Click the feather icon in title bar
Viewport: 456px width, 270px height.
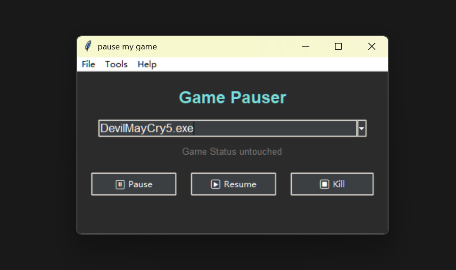tap(88, 47)
